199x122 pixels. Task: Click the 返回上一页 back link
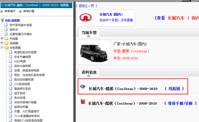click(86, 6)
